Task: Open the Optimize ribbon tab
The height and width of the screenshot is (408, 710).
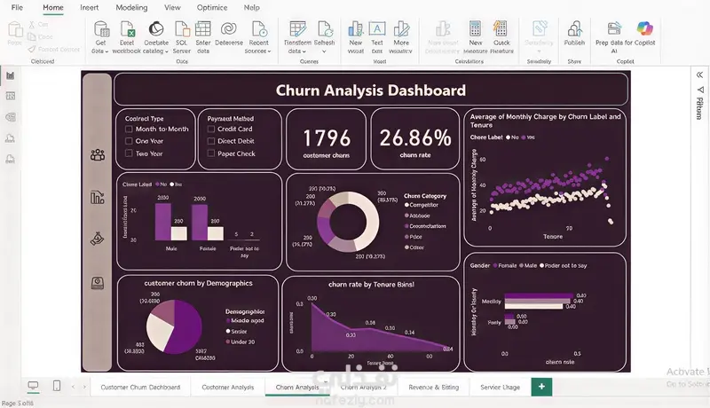Action: pos(212,7)
